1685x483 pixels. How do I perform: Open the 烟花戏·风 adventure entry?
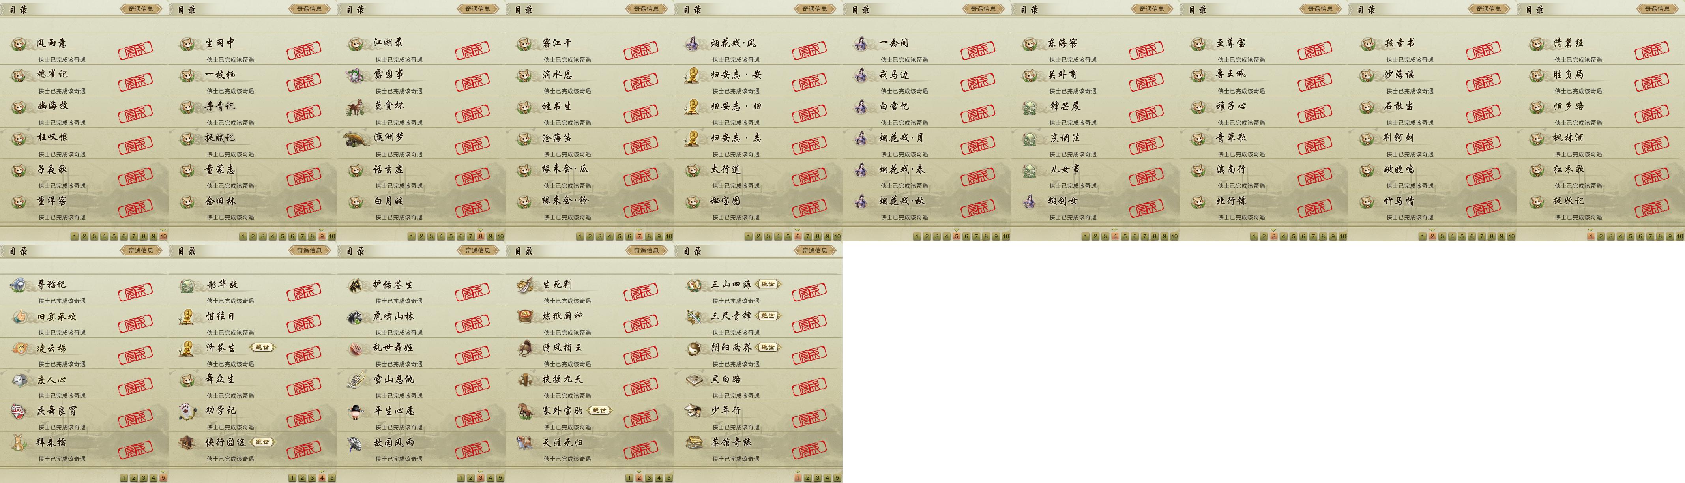758,48
